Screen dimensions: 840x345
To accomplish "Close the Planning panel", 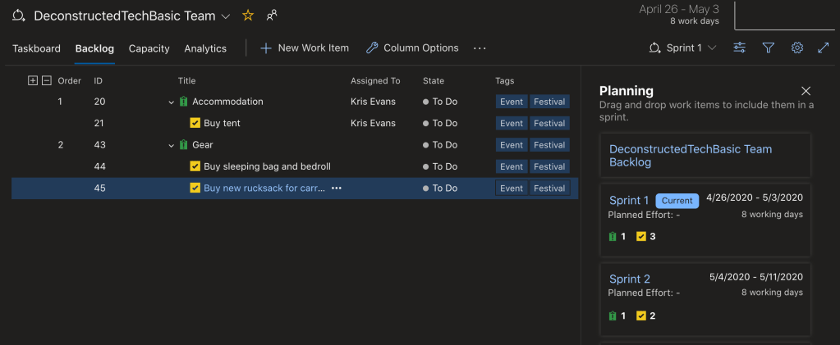I will coord(806,91).
